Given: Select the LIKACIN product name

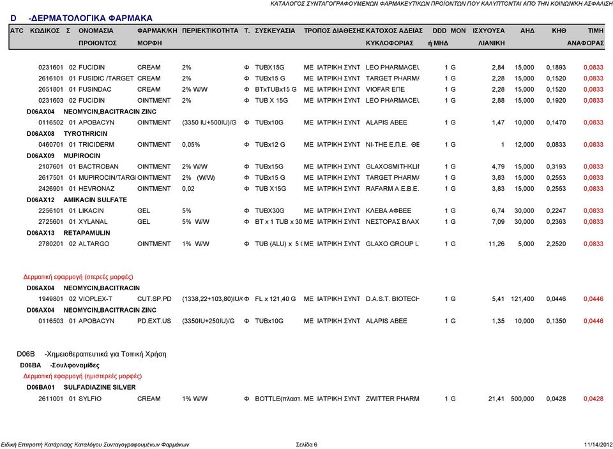Looking at the screenshot, I should click(x=91, y=211).
